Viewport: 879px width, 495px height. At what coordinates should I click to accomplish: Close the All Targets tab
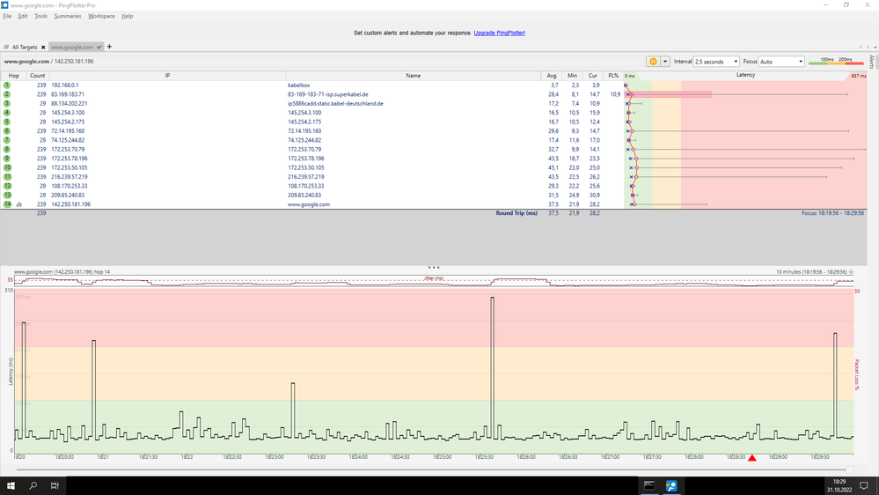click(43, 48)
